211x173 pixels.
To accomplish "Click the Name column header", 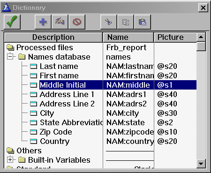I will pyautogui.click(x=128, y=38).
